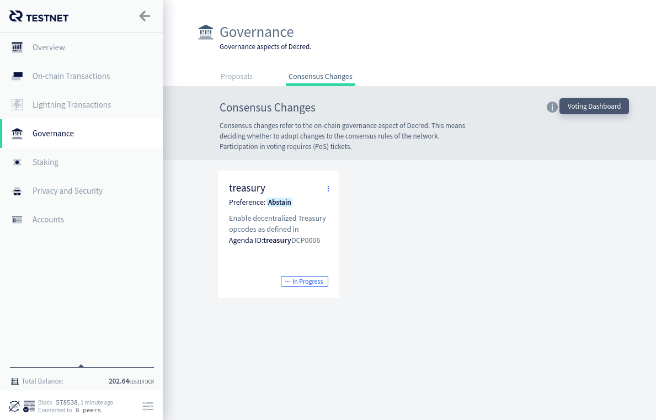Screen dimensions: 656x420
Task: Click block number 578538
Action: tap(67, 402)
